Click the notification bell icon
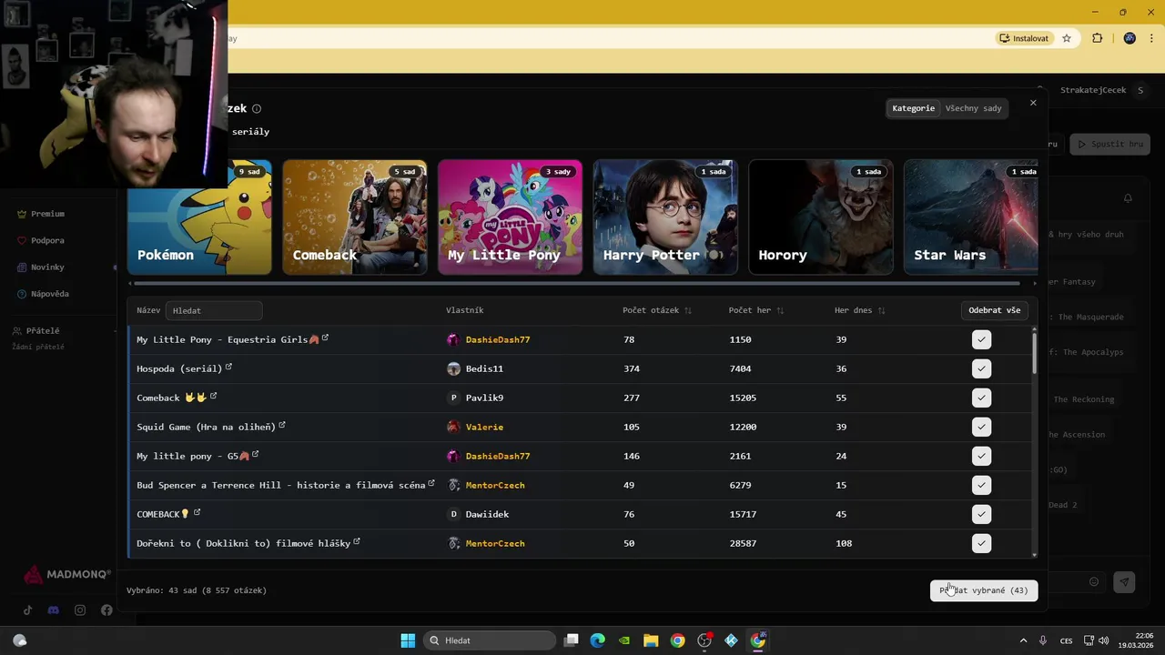 coord(1128,198)
